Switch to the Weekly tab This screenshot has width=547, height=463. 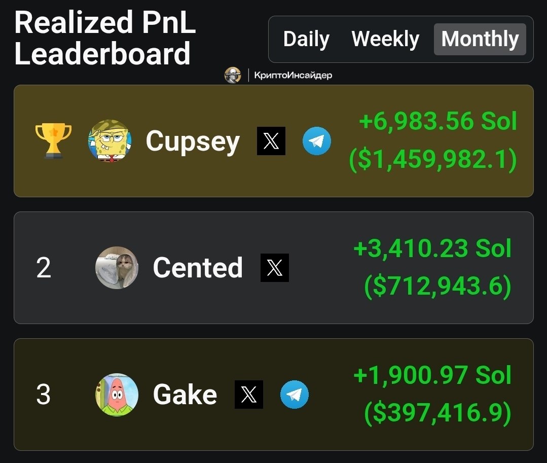click(x=385, y=39)
